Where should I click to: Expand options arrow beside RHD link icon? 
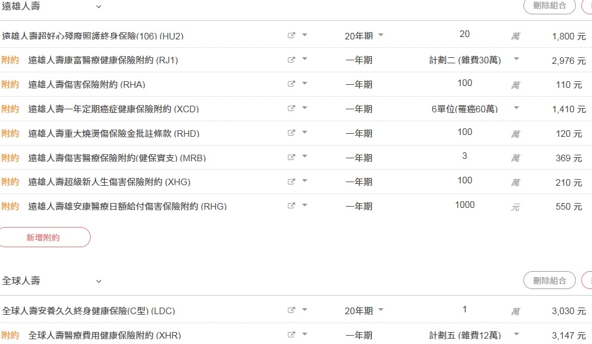click(x=305, y=133)
